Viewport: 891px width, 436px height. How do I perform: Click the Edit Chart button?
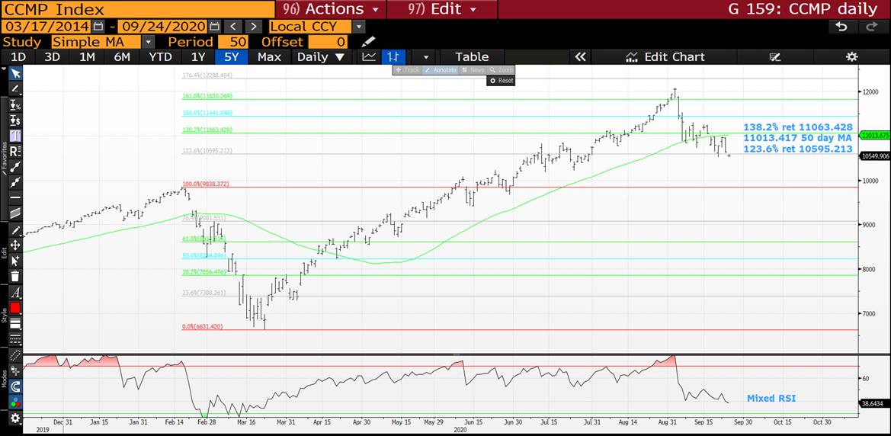click(665, 57)
